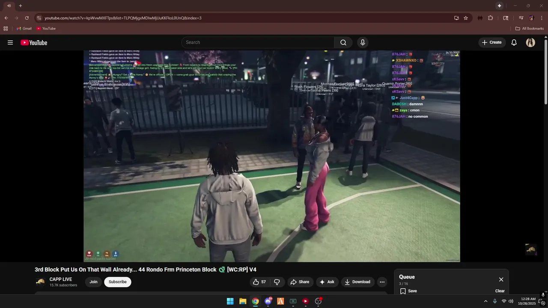This screenshot has height=308, width=548.
Task: Switch to Chrome on the taskbar
Action: pyautogui.click(x=255, y=301)
